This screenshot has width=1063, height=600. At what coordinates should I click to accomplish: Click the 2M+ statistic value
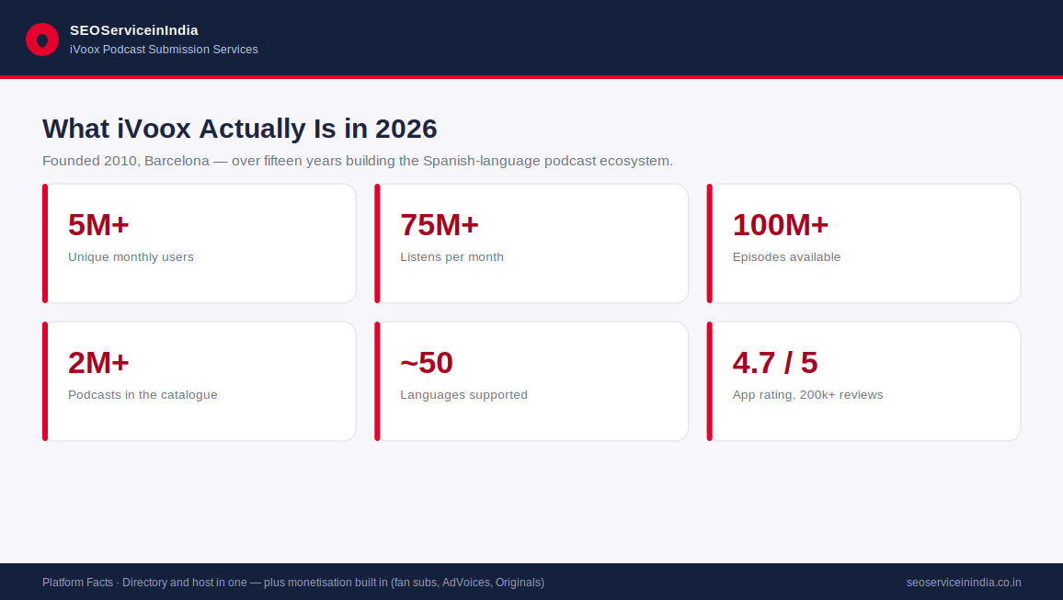point(98,363)
